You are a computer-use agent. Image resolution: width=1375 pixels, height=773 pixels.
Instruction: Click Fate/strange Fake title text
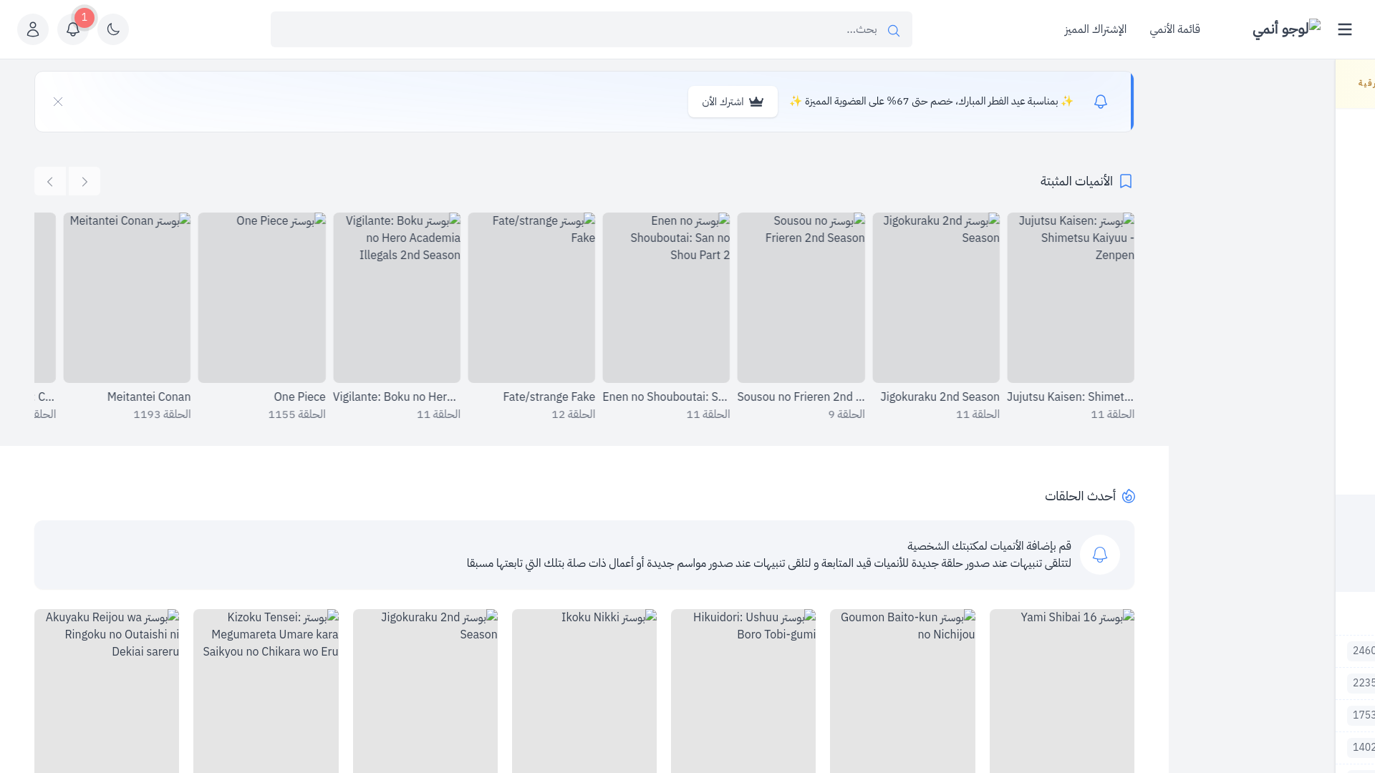click(549, 397)
